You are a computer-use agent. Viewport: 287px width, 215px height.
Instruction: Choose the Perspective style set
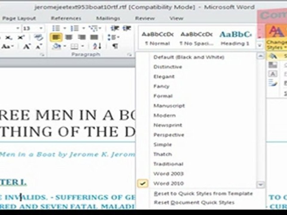(x=169, y=135)
